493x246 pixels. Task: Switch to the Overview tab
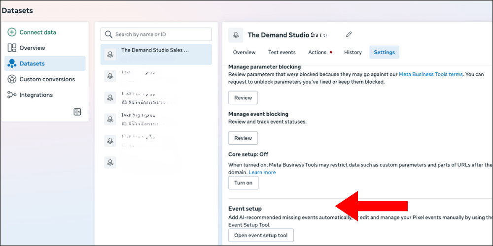[245, 53]
